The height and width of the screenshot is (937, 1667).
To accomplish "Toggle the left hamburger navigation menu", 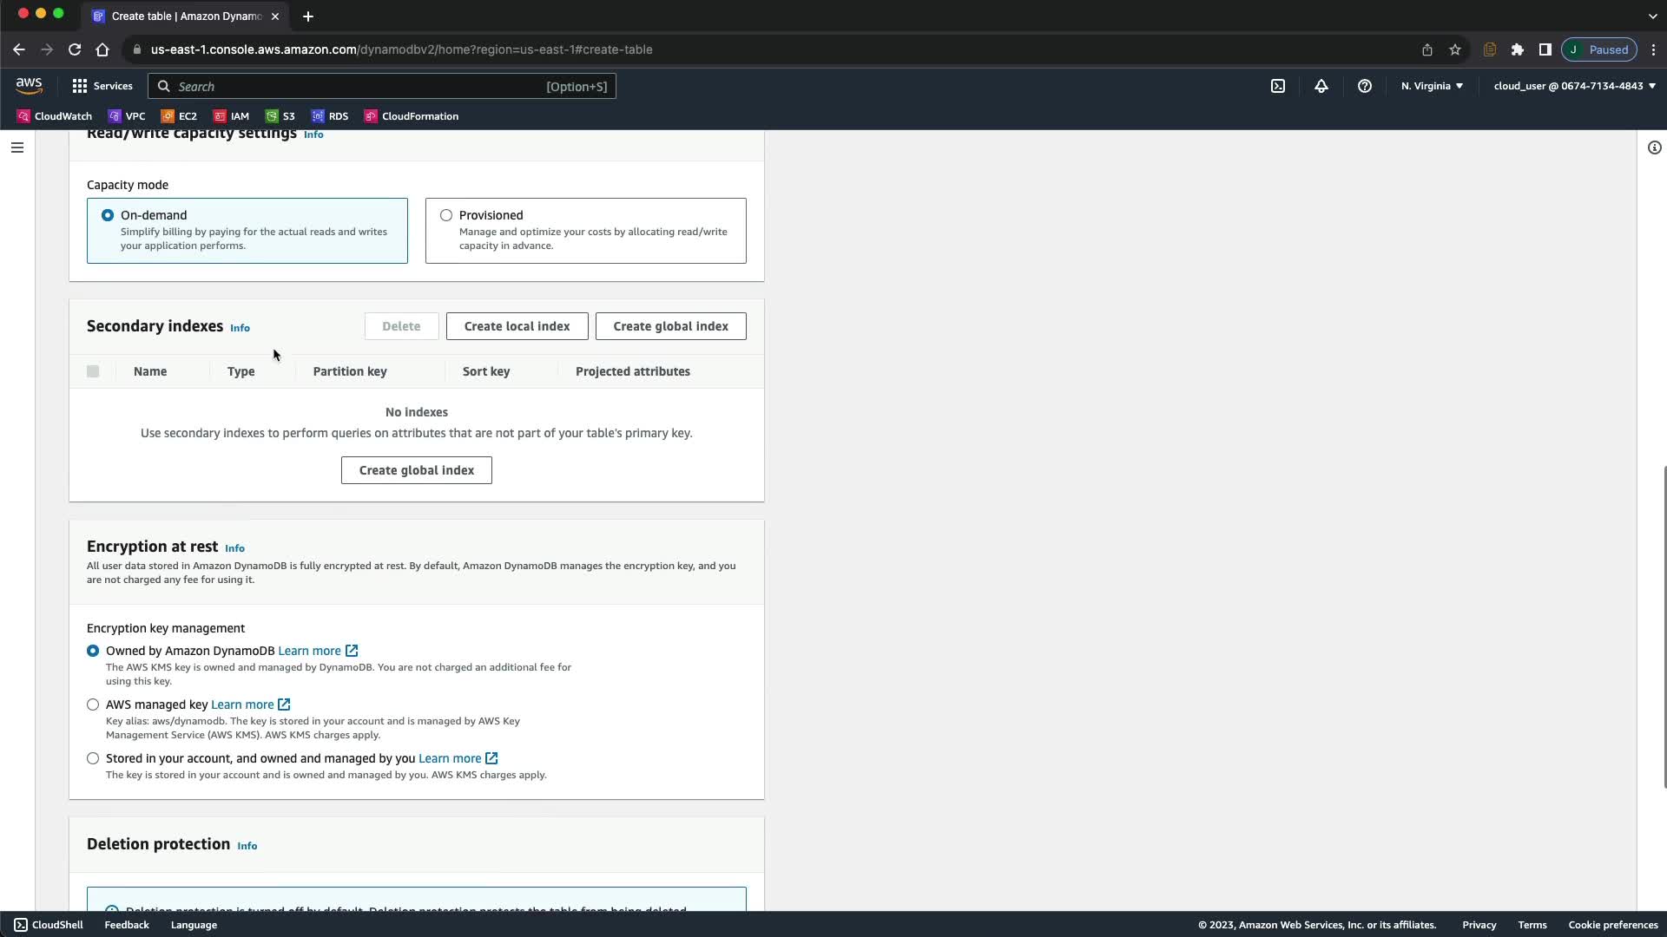I will coord(16,147).
